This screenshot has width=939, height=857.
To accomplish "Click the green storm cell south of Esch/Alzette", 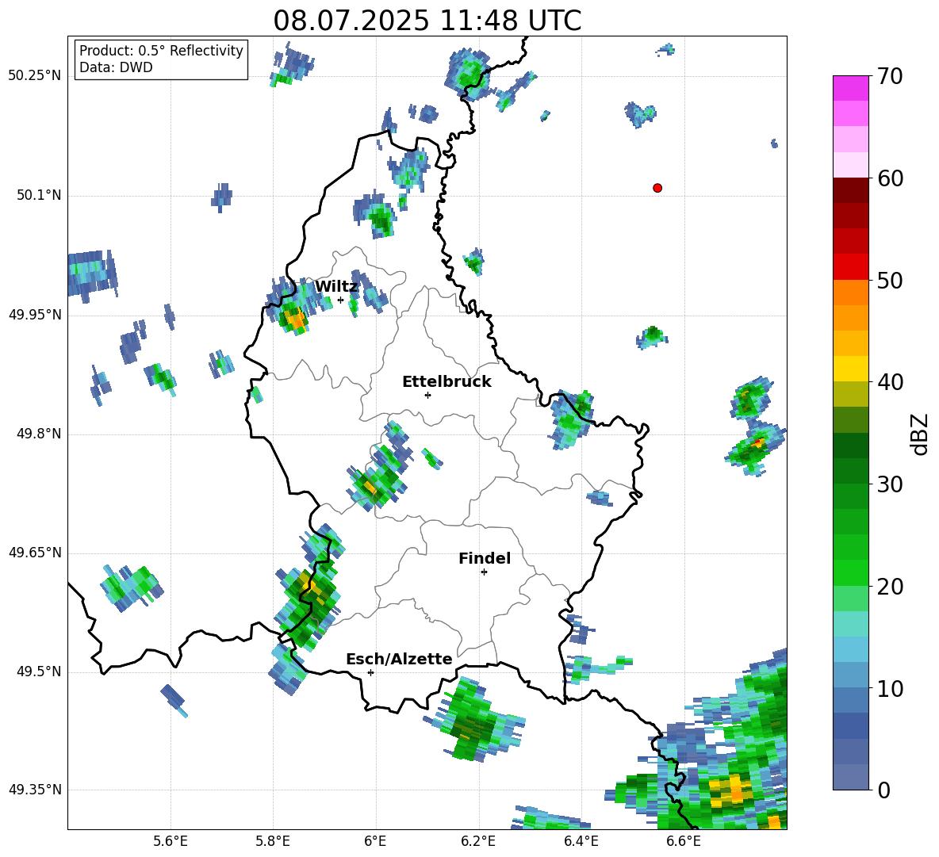I will 476,720.
